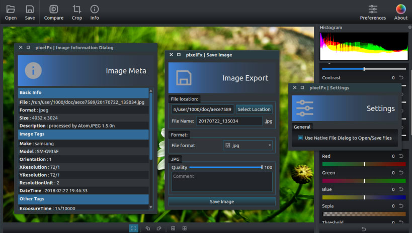Screen dimensions: 412x233
Task: Select the DateTime 2018:02:22 row
Action: click(84, 191)
